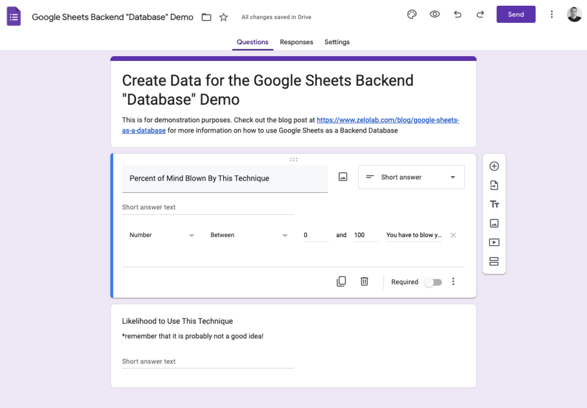Open the Google account avatar

click(574, 14)
